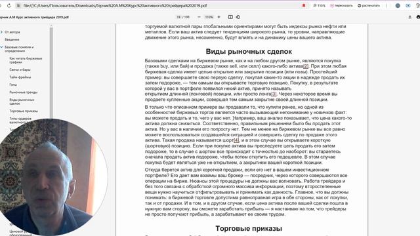This screenshot has width=420, height=236.
Task: Click the 'распечатать' button in address bar
Action: tap(369, 5)
